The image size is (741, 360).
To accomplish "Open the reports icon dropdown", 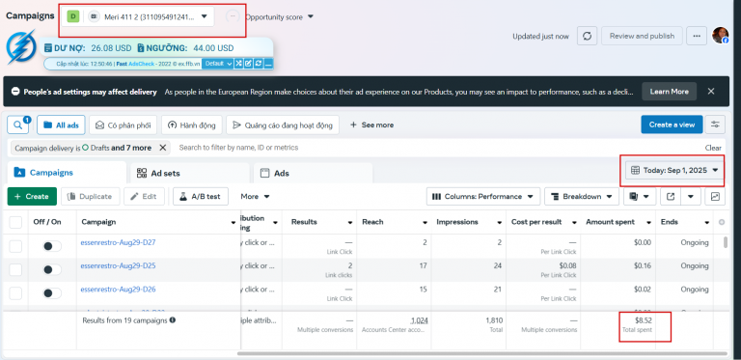I will [640, 197].
